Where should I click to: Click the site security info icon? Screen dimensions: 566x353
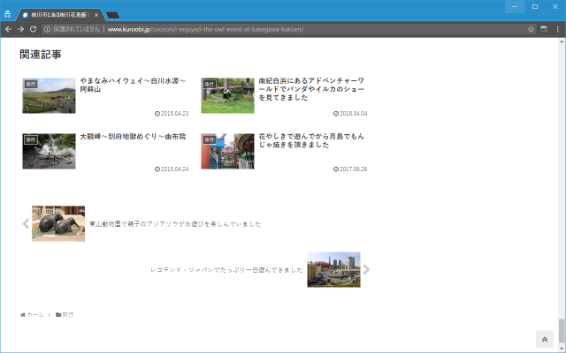(47, 29)
